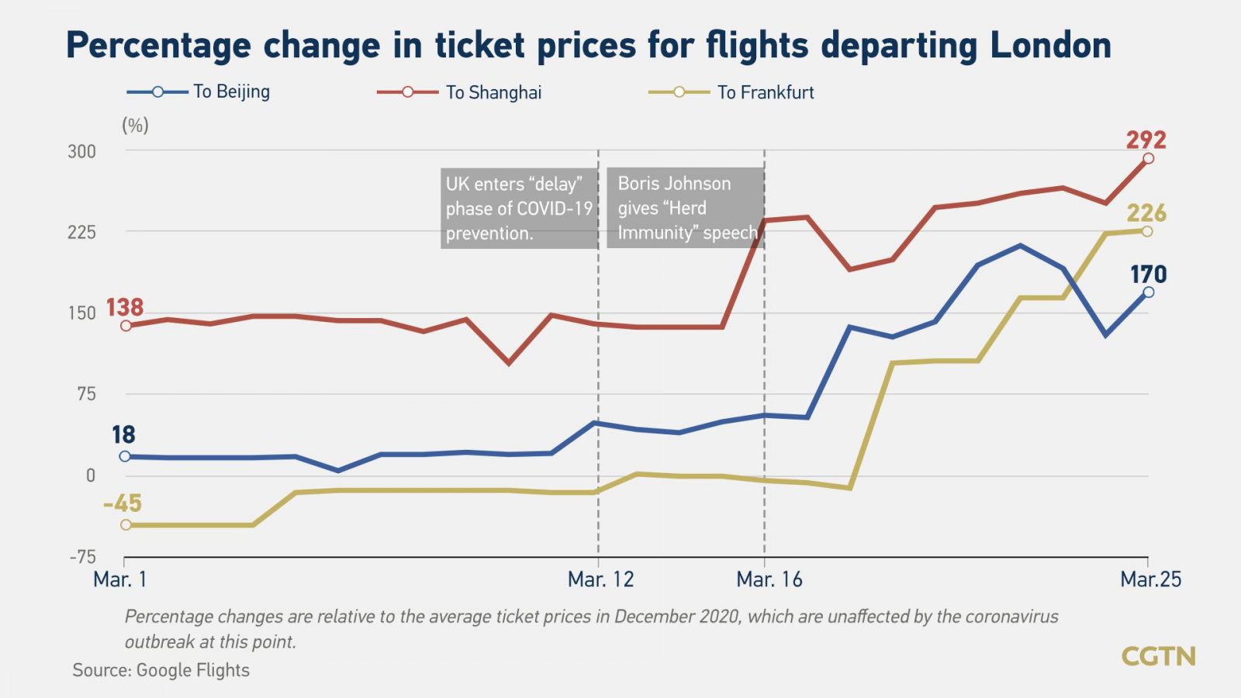Click the UK enters delay phase annotation
Viewport: 1241px width, 698px height.
pyautogui.click(x=519, y=209)
